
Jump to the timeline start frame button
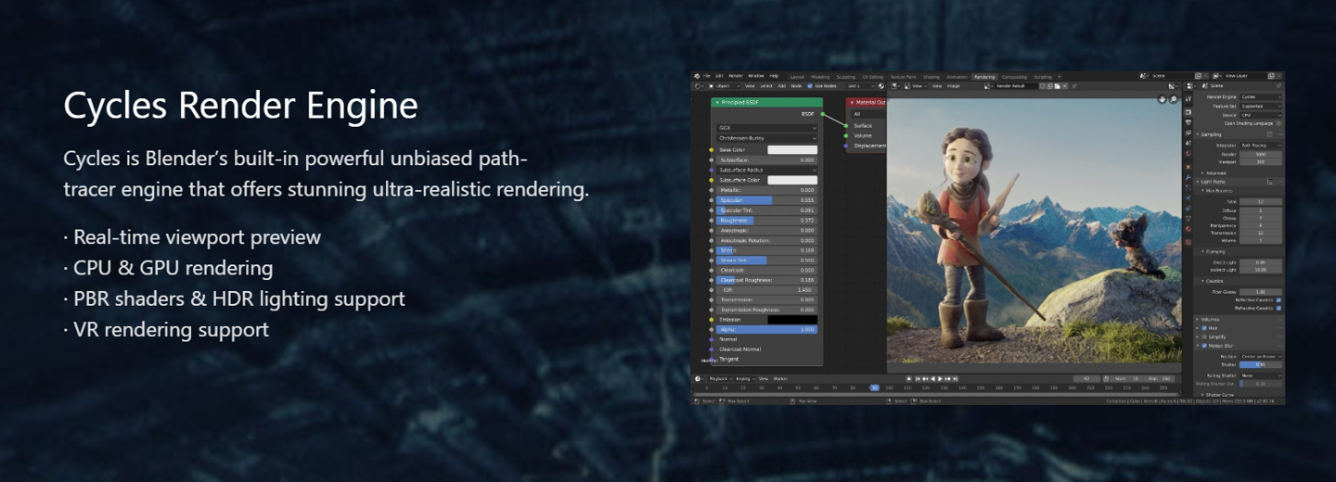click(918, 378)
